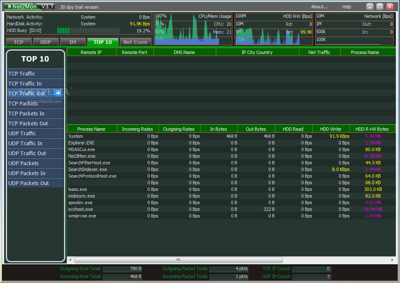Open the Net Conn tab
Screen dimensions: 400x283
tap(135, 42)
